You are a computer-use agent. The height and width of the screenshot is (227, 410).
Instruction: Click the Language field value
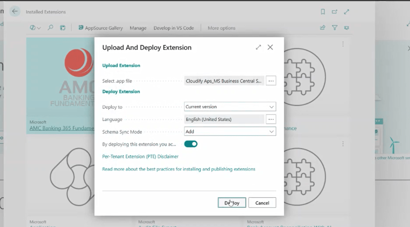tap(224, 119)
